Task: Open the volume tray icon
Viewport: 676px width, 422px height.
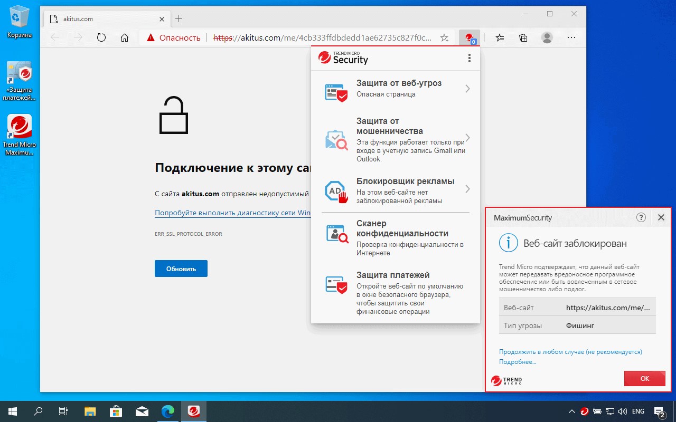Action: pos(623,411)
